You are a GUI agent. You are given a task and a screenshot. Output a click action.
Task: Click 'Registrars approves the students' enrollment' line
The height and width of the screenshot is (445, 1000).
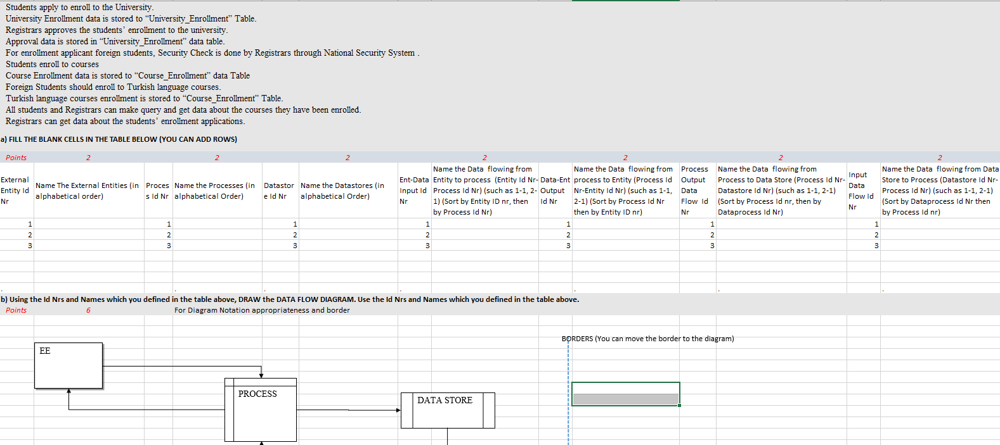pos(117,30)
